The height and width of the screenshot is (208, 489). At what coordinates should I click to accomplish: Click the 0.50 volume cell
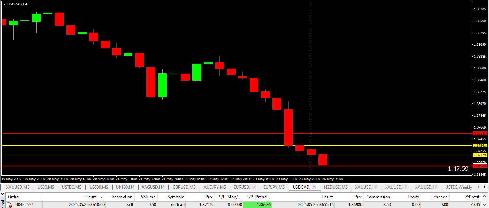[x=152, y=205]
